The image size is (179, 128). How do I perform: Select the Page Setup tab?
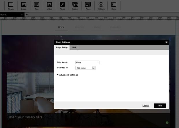[62, 47]
